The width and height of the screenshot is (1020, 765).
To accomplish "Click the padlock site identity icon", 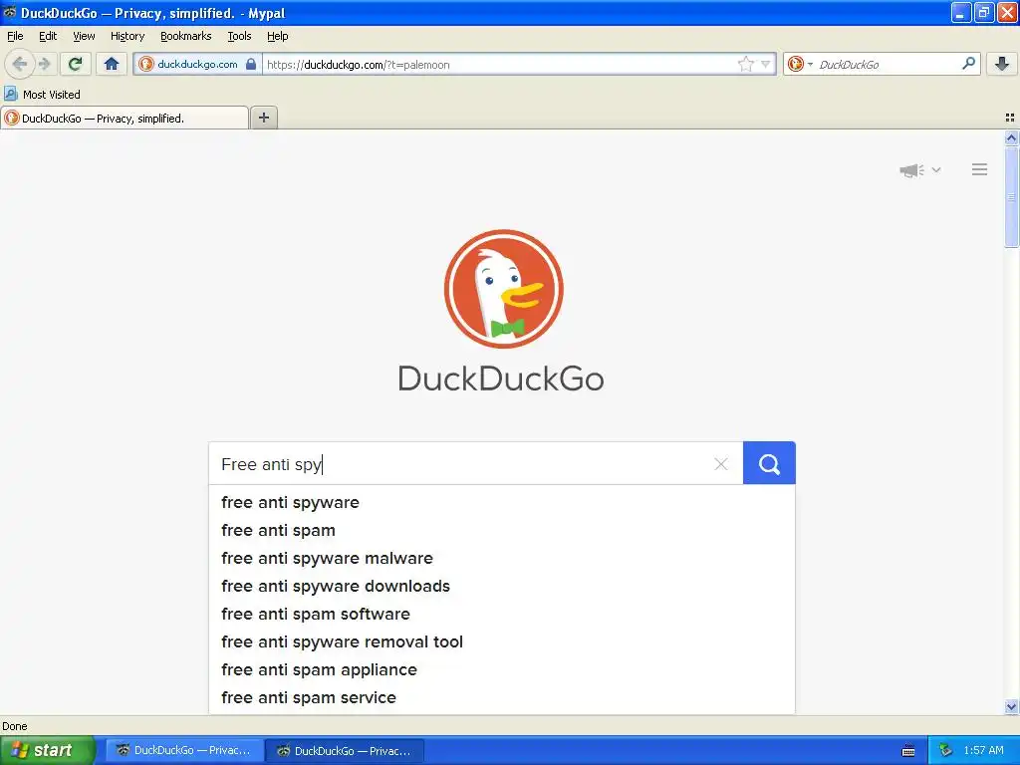I will 250,64.
